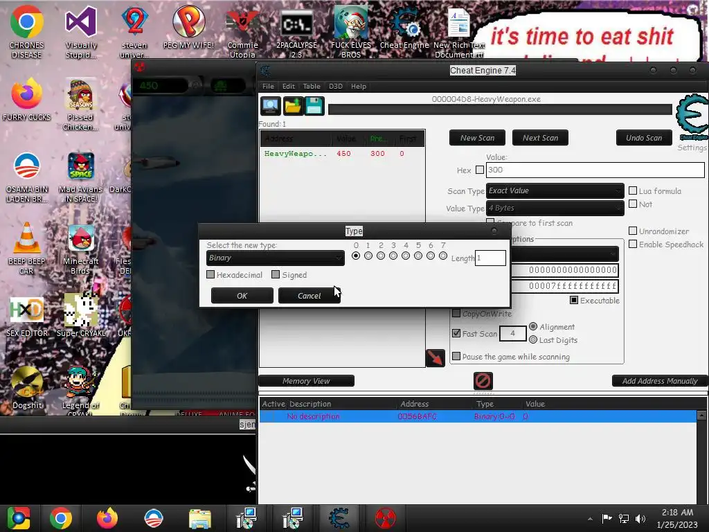The width and height of the screenshot is (709, 532).
Task: Save cheat table floppy disk icon
Action: pyautogui.click(x=315, y=106)
